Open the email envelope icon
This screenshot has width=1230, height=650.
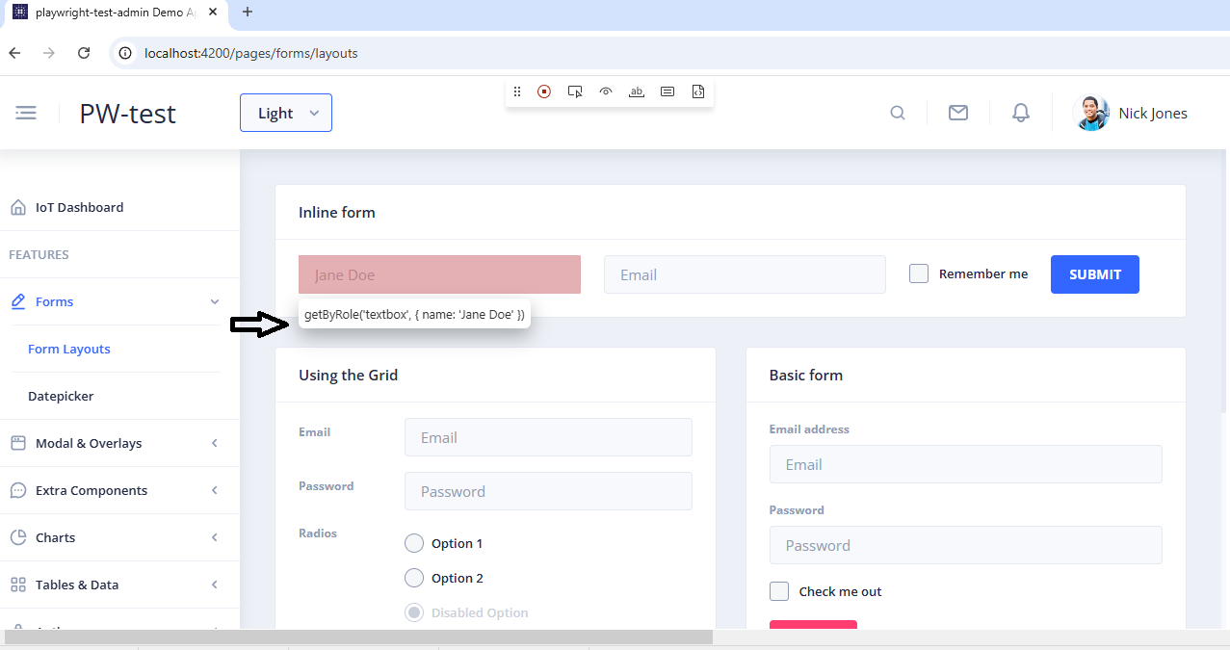pyautogui.click(x=958, y=113)
